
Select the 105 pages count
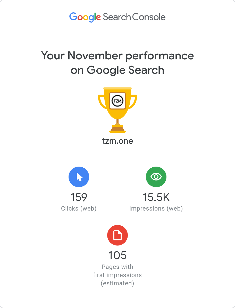[x=117, y=256]
